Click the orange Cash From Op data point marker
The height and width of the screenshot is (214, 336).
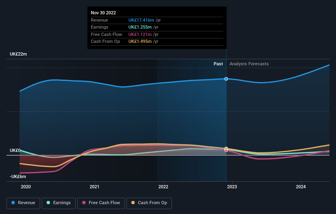point(226,148)
